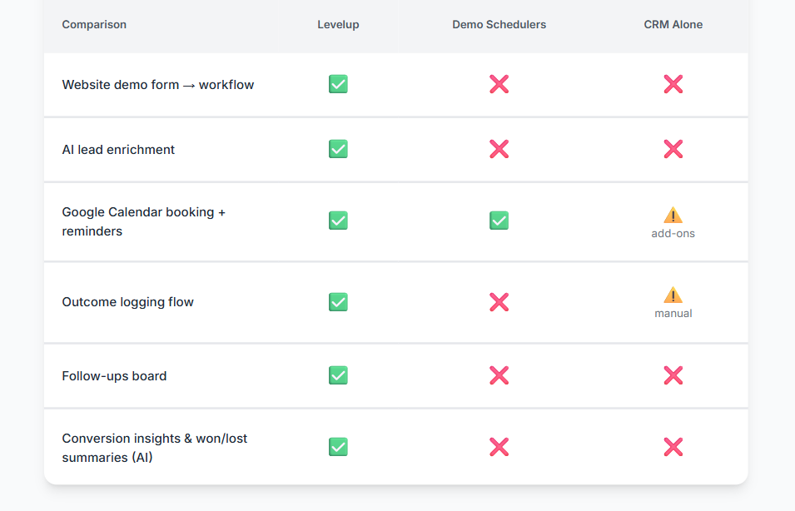Click the Comparison column header
The height and width of the screenshot is (511, 795).
pos(94,25)
